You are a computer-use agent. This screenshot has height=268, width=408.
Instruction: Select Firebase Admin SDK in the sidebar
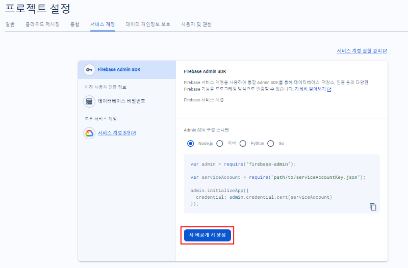[x=127, y=70]
